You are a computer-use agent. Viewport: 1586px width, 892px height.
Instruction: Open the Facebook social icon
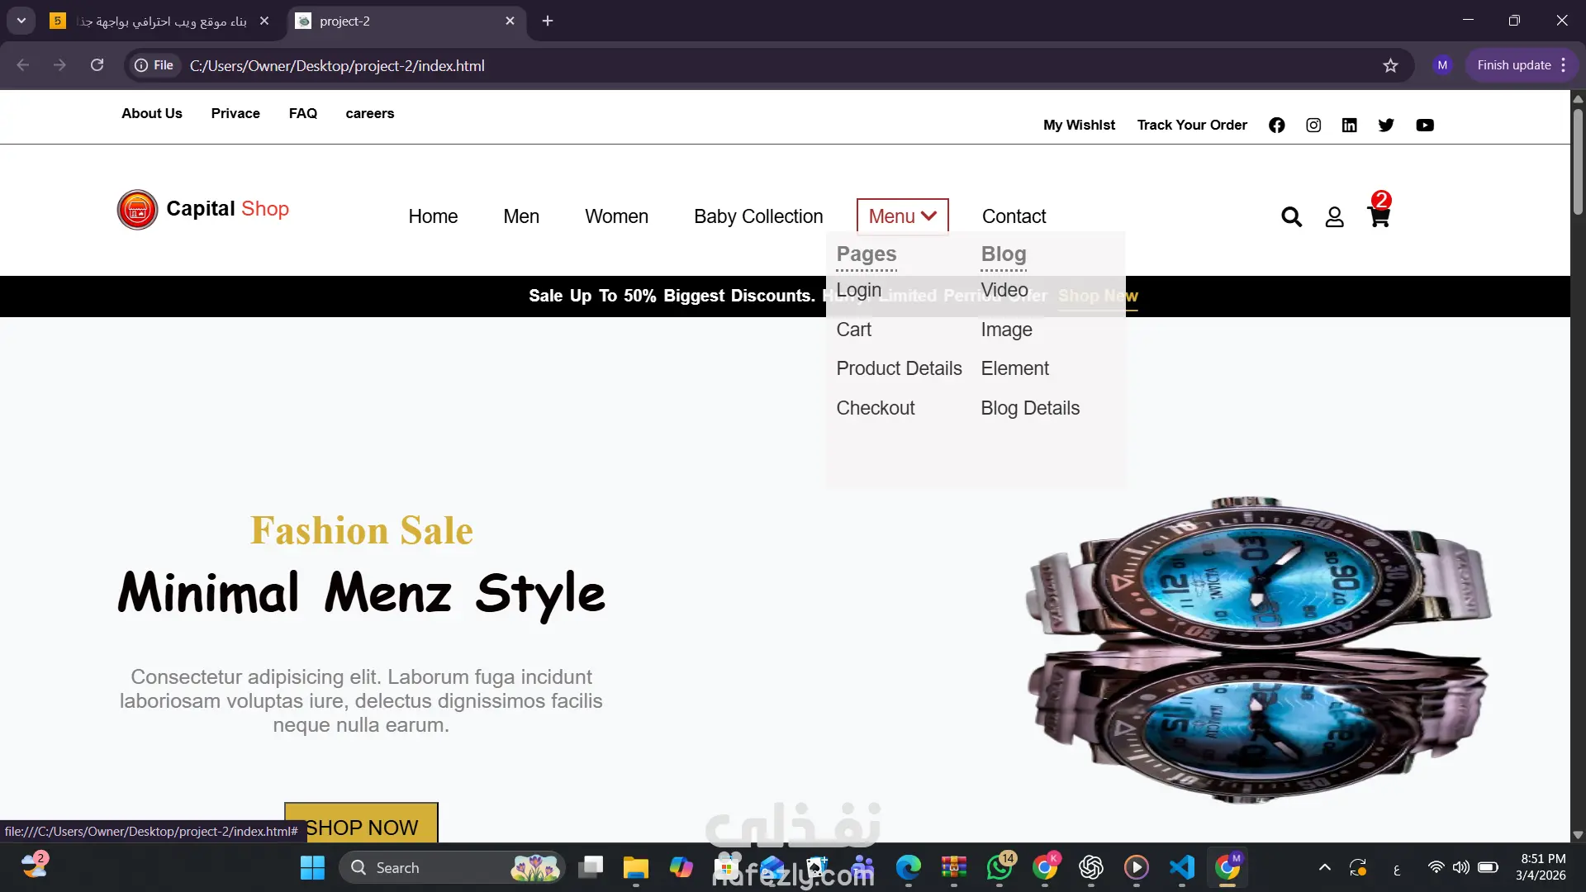point(1276,125)
